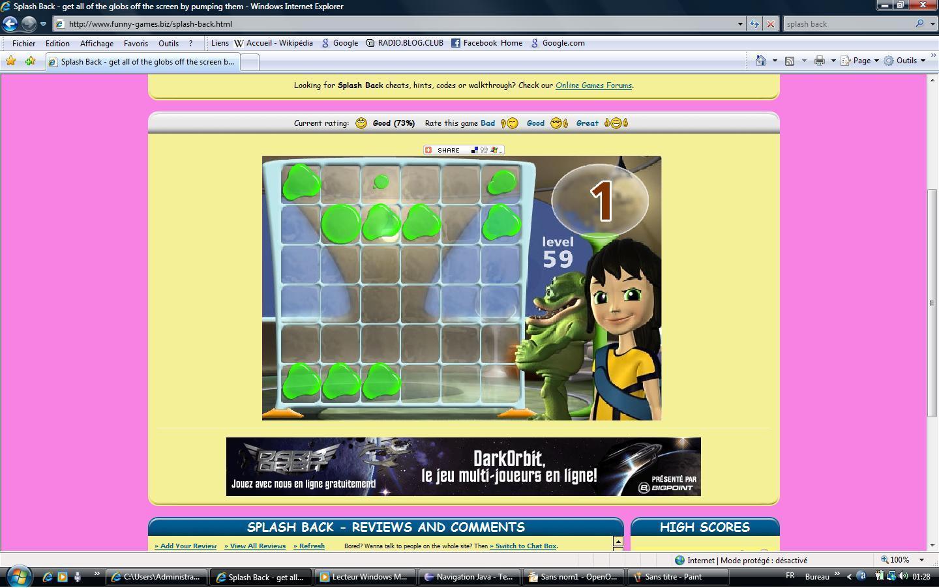This screenshot has width=939, height=588.
Task: Click the browser Back arrow button
Action: click(x=10, y=23)
